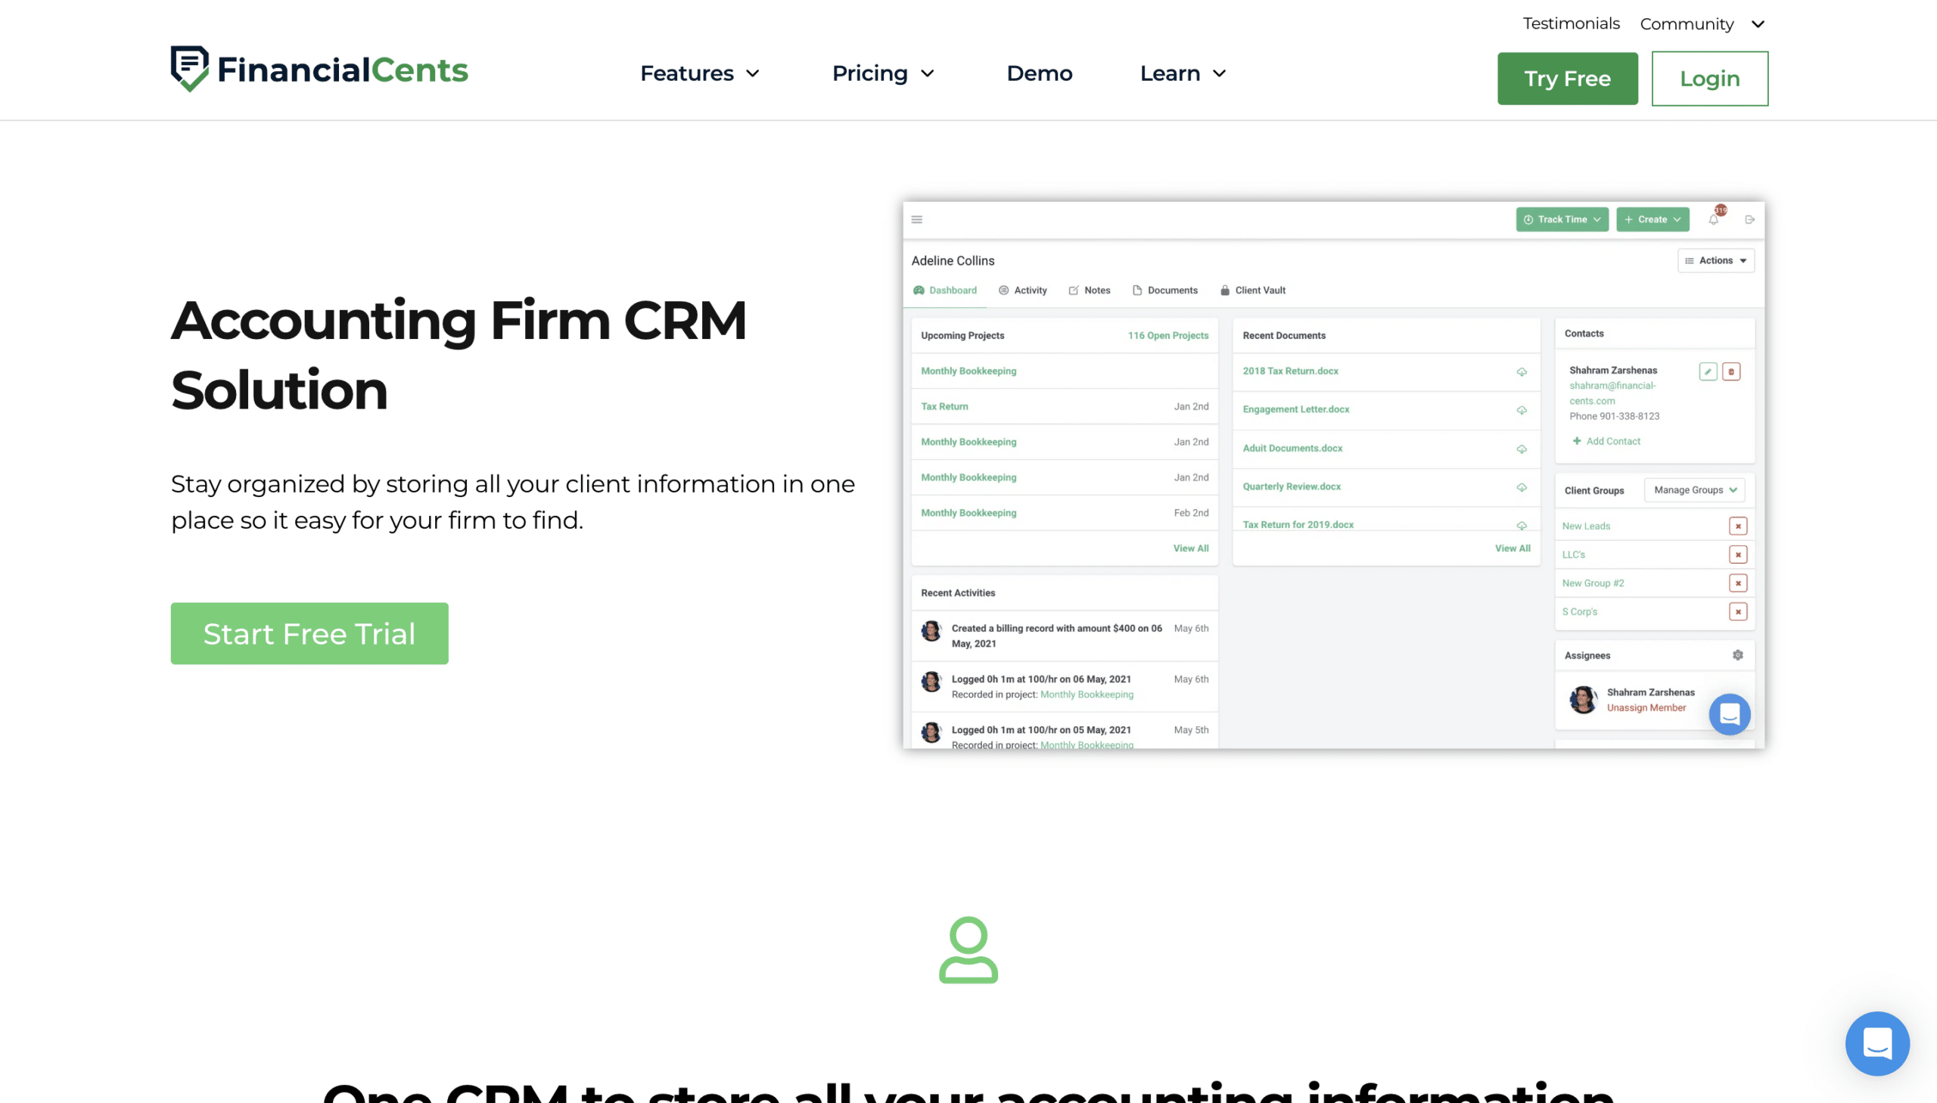Click the logout icon in preview toolbar
This screenshot has height=1103, width=1937.
[x=1750, y=219]
